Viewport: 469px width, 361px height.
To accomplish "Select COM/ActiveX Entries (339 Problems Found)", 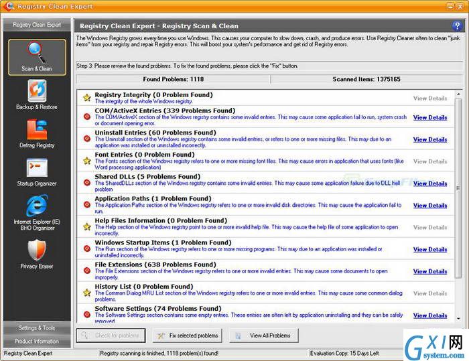I will tap(165, 111).
